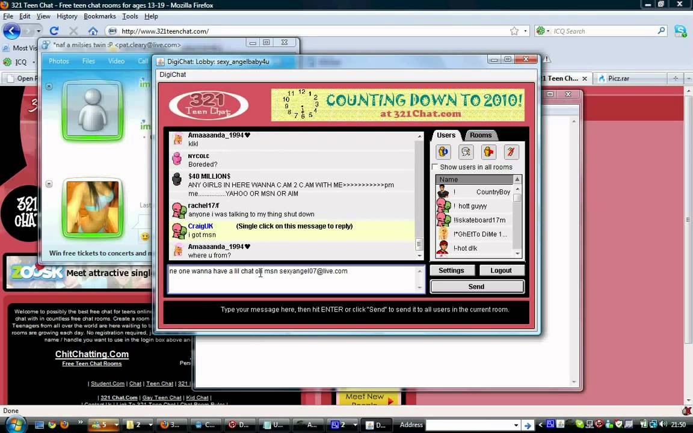This screenshot has width=693, height=433.
Task: Open the back/forward history dropdown arrow
Action: click(38, 31)
